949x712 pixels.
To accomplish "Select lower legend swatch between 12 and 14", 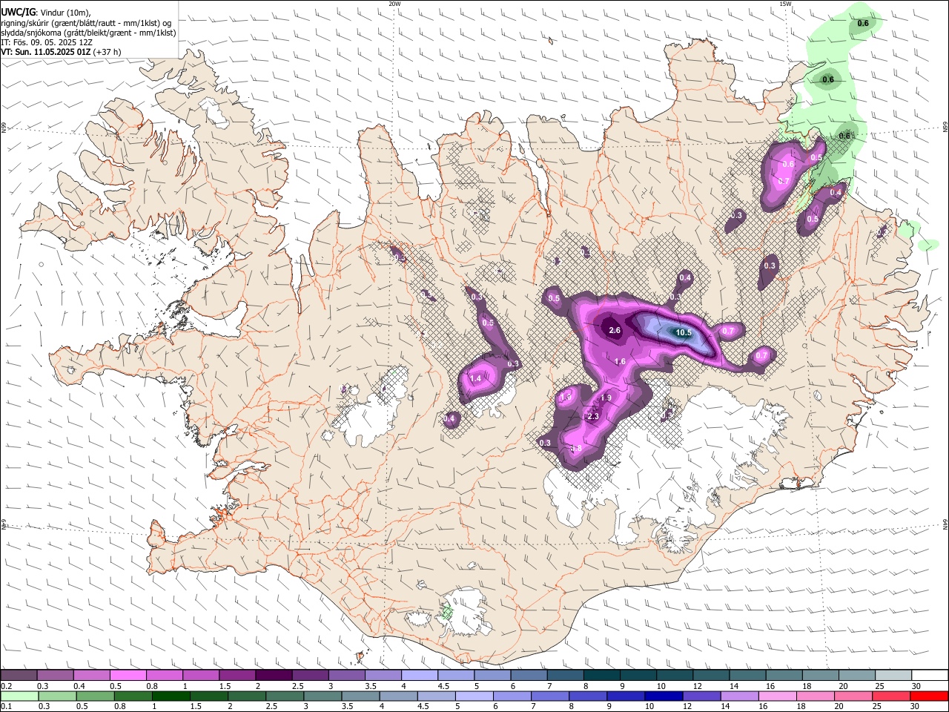I will 701,696.
